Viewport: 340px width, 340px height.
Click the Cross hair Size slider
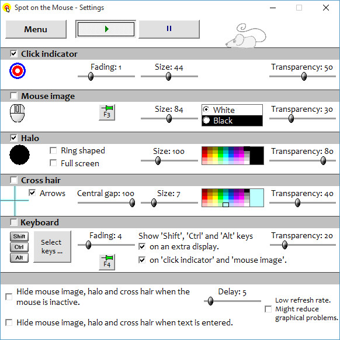(x=169, y=203)
